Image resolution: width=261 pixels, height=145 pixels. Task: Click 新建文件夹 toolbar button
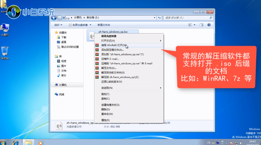pyautogui.click(x=104, y=25)
